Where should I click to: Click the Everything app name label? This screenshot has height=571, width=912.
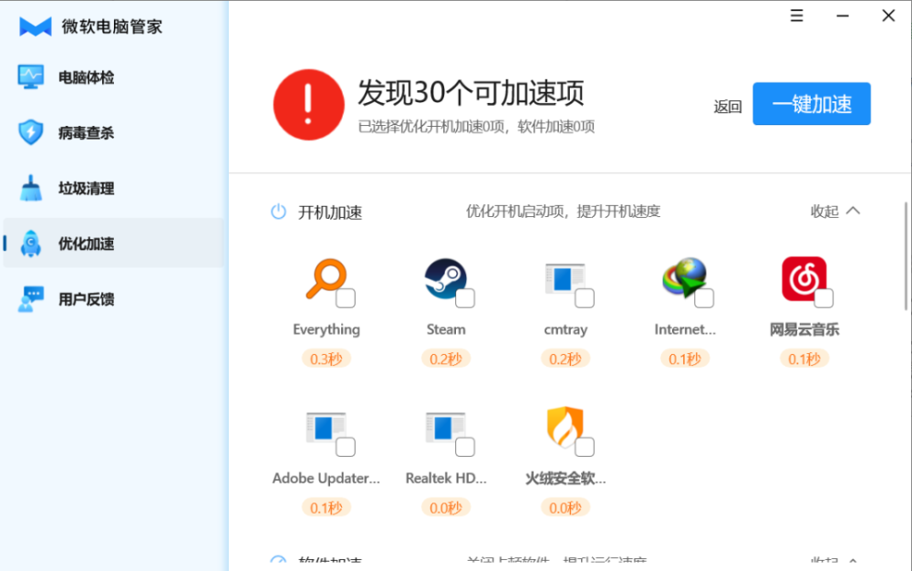pyautogui.click(x=326, y=329)
